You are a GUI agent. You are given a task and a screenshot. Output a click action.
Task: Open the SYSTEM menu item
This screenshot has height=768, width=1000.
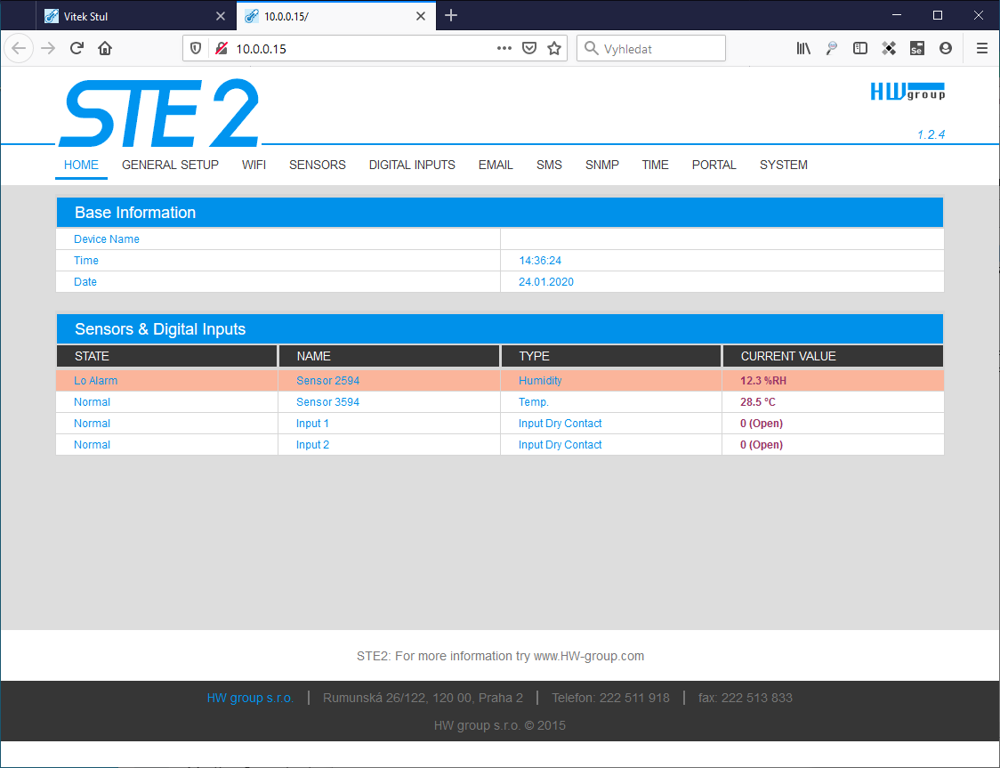784,166
